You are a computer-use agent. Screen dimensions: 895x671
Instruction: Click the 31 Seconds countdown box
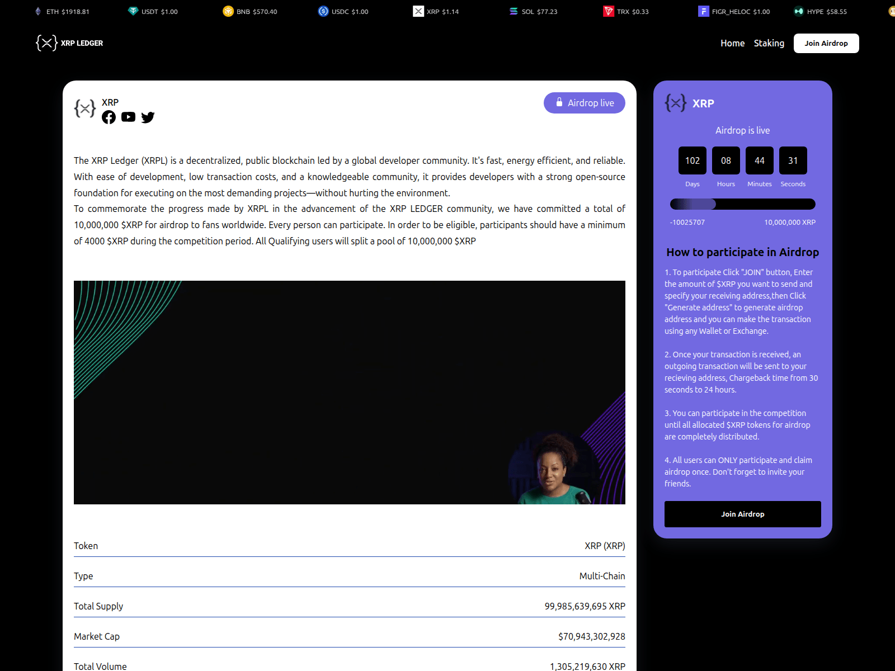coord(793,160)
